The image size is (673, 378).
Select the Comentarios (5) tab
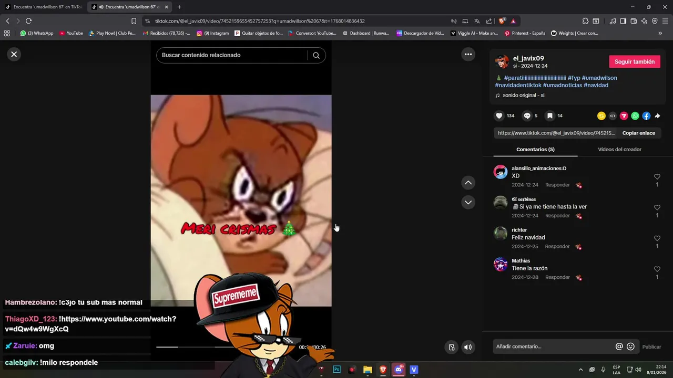pyautogui.click(x=535, y=150)
